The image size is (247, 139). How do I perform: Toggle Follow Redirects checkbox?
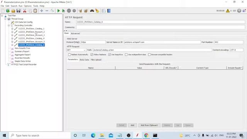(x=92, y=54)
